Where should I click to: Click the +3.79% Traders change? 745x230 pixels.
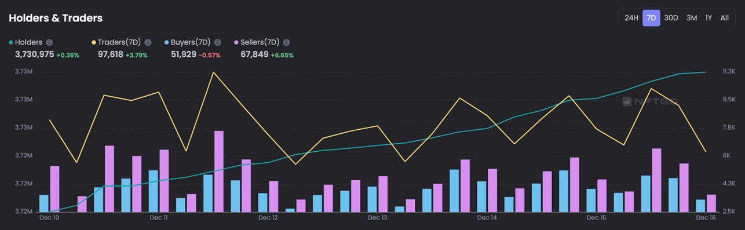point(137,55)
